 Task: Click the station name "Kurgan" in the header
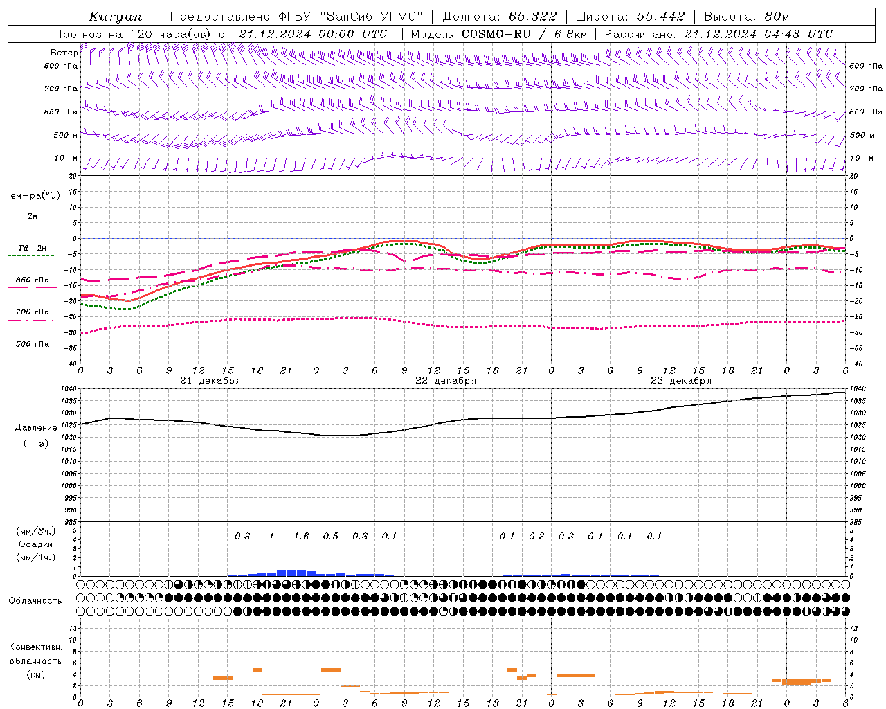pos(116,17)
